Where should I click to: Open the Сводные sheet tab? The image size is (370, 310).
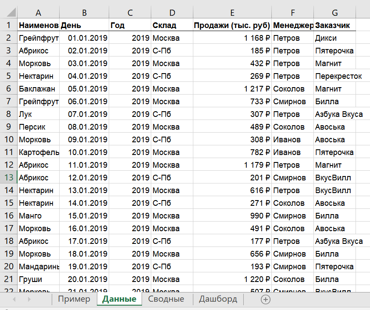click(x=166, y=299)
